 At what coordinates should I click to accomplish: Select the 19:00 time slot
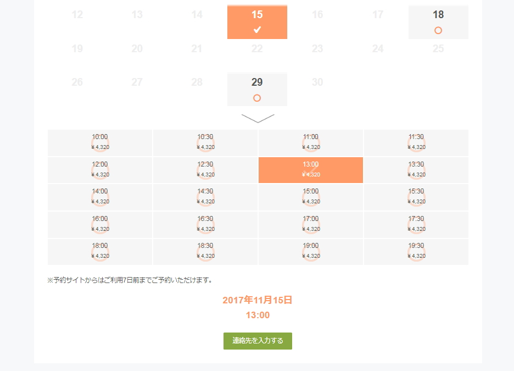(310, 251)
